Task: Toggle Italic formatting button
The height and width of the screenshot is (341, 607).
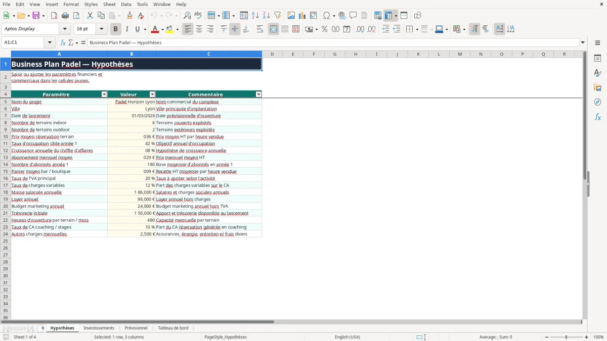Action: [x=127, y=29]
